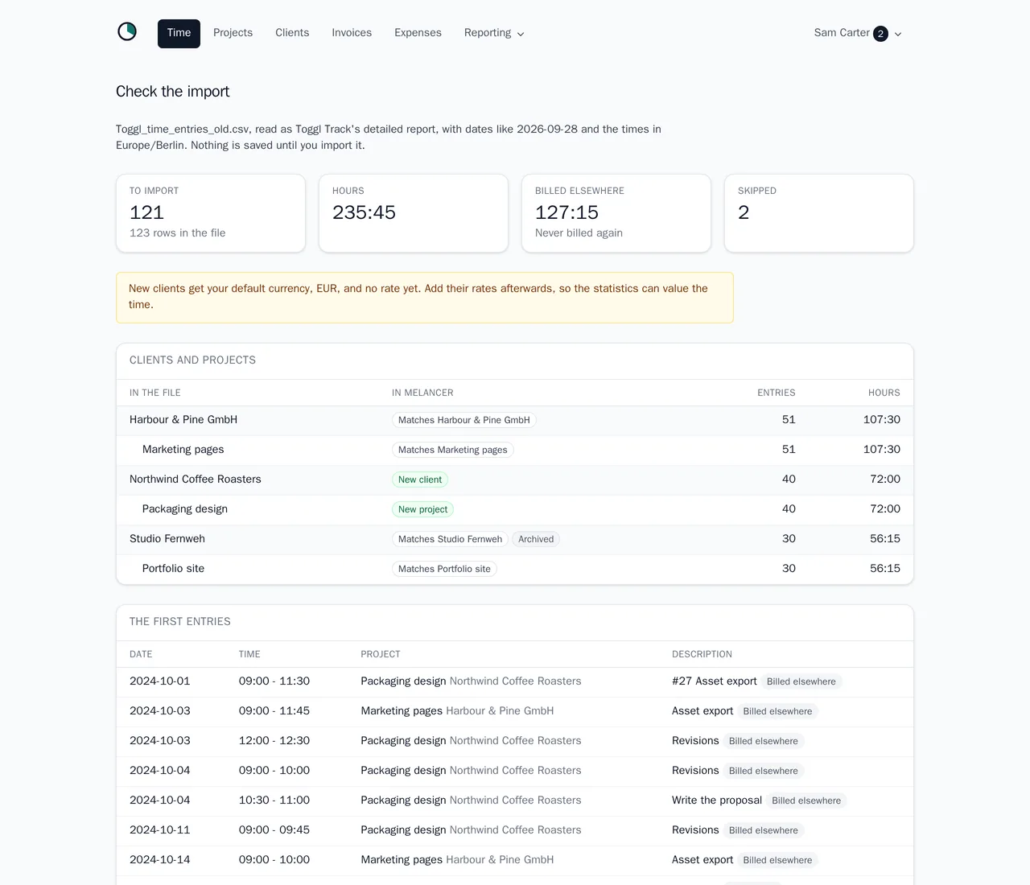This screenshot has height=885, width=1030.
Task: Click the Studio Fernweh client name
Action: pos(167,538)
